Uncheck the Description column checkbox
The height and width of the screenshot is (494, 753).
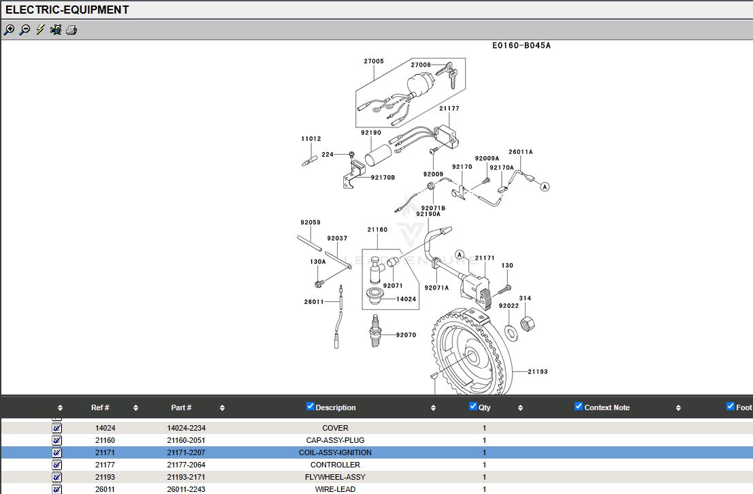tap(310, 407)
